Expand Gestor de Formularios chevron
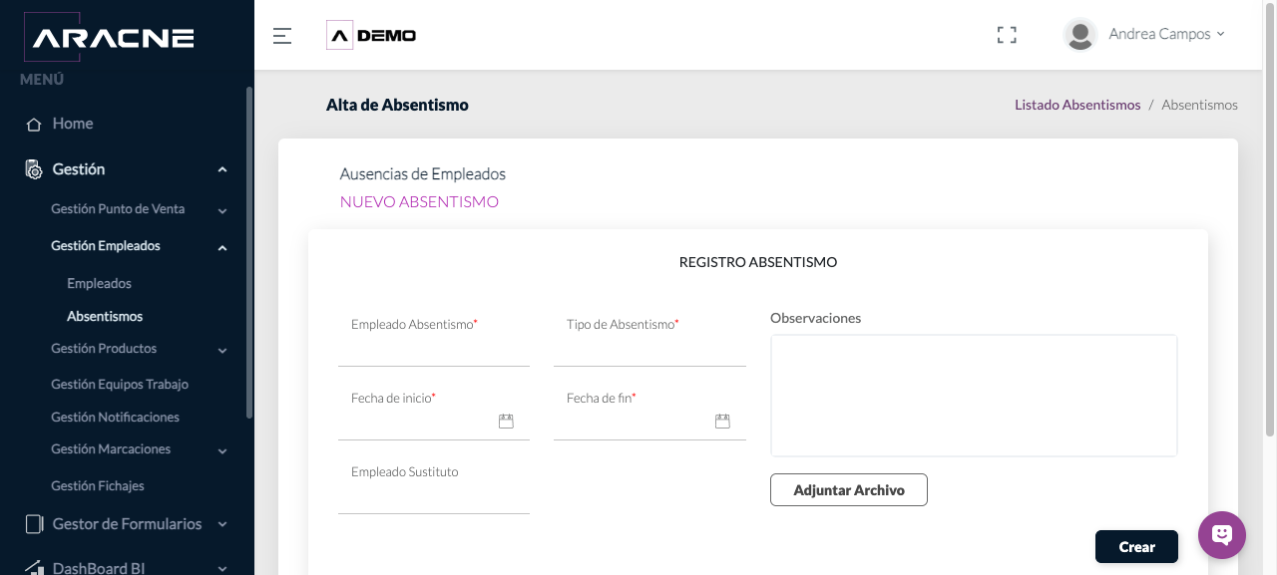Screen dimensions: 1277x575 pyautogui.click(x=222, y=524)
